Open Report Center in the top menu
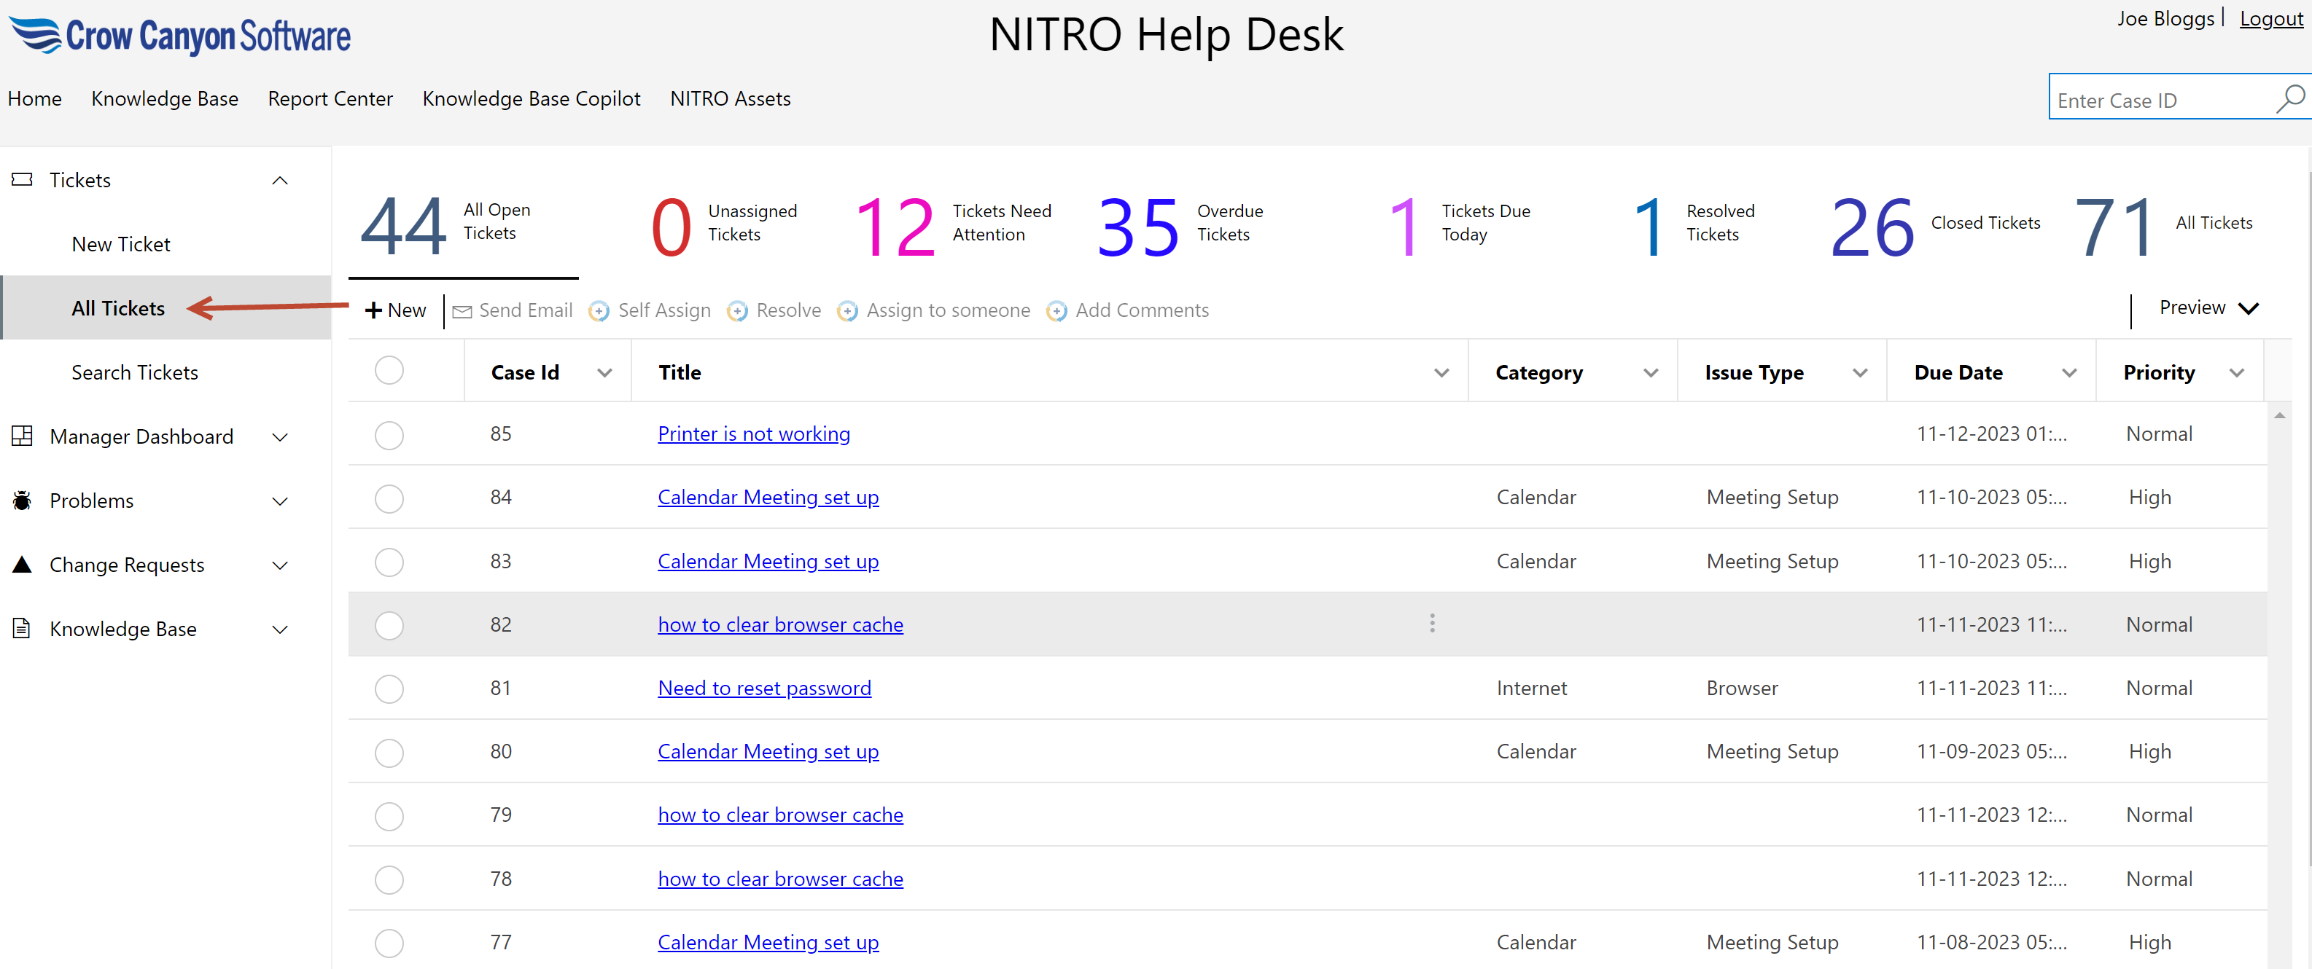 330,98
